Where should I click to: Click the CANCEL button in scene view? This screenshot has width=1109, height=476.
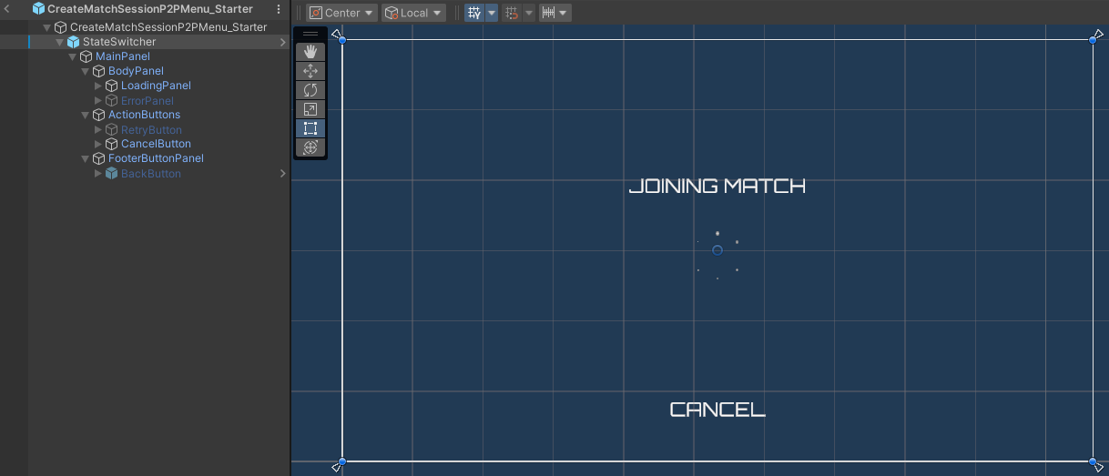(x=717, y=410)
